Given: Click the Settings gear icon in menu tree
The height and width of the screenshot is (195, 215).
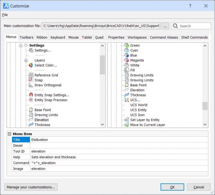Looking at the screenshot, I should pyautogui.click(x=31, y=50).
